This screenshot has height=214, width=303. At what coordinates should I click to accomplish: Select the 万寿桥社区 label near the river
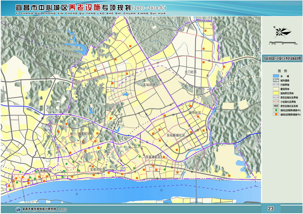tap(45, 171)
